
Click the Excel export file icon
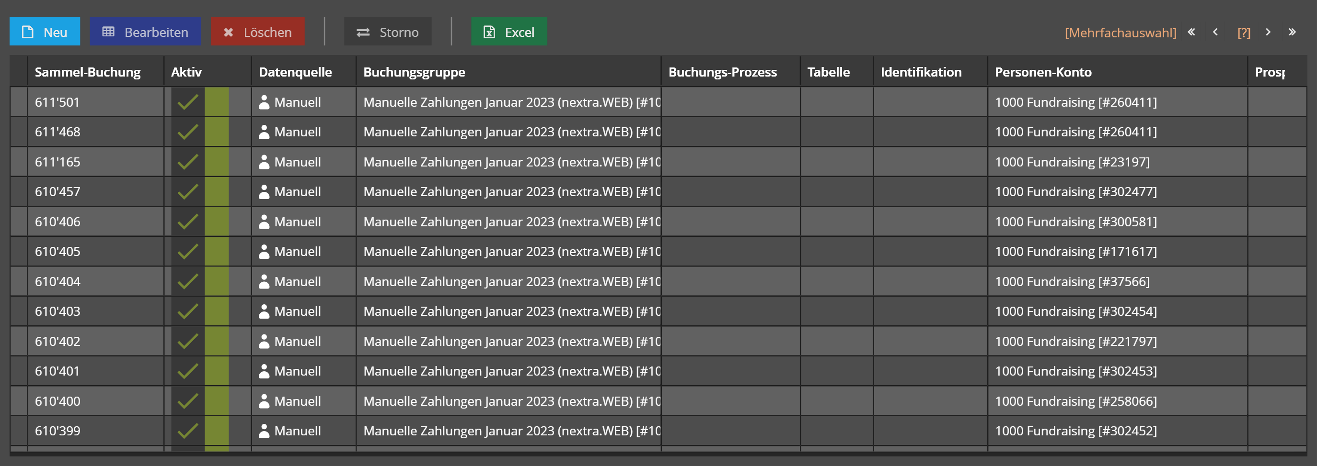pos(489,32)
